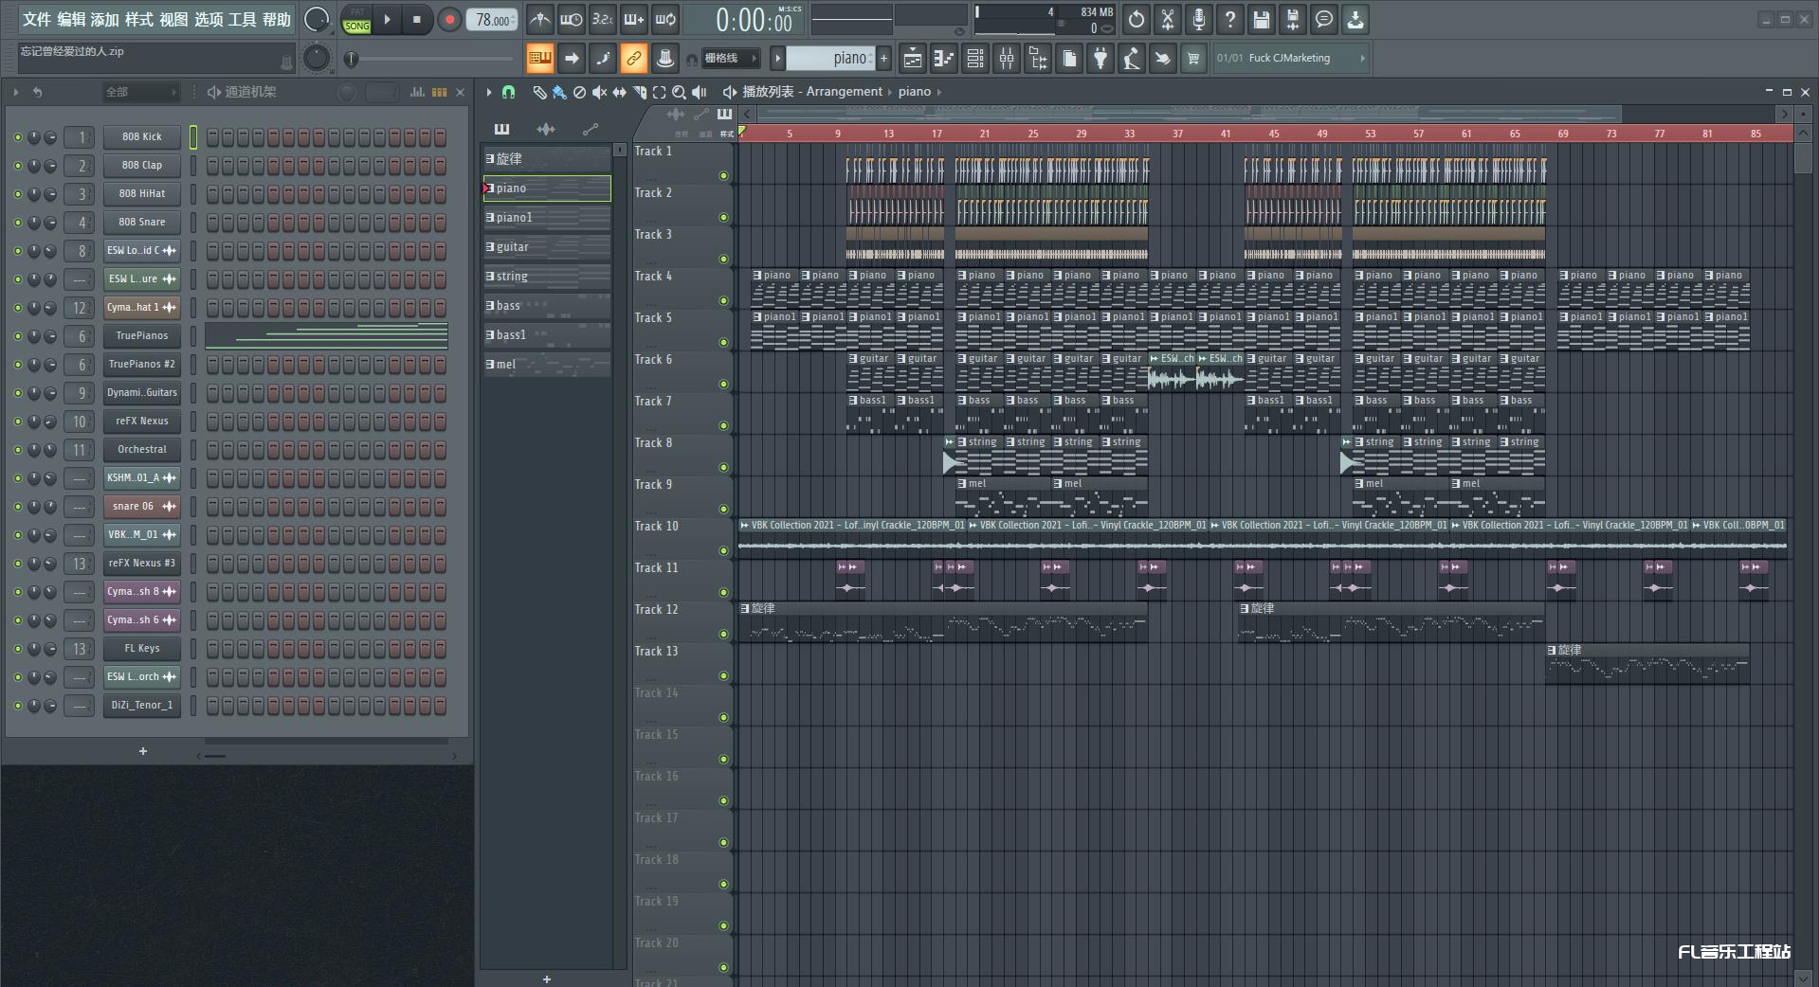This screenshot has width=1819, height=987.
Task: Open the playlist view icon
Action: (912, 59)
